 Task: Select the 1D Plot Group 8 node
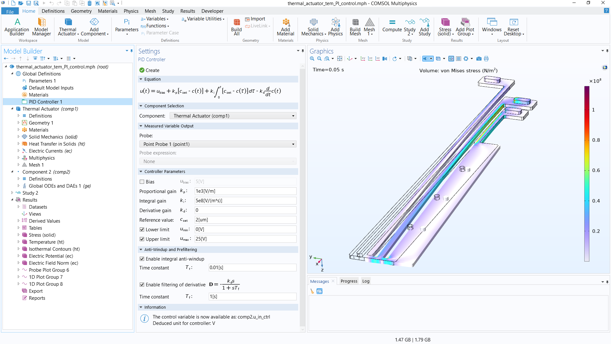(46, 284)
